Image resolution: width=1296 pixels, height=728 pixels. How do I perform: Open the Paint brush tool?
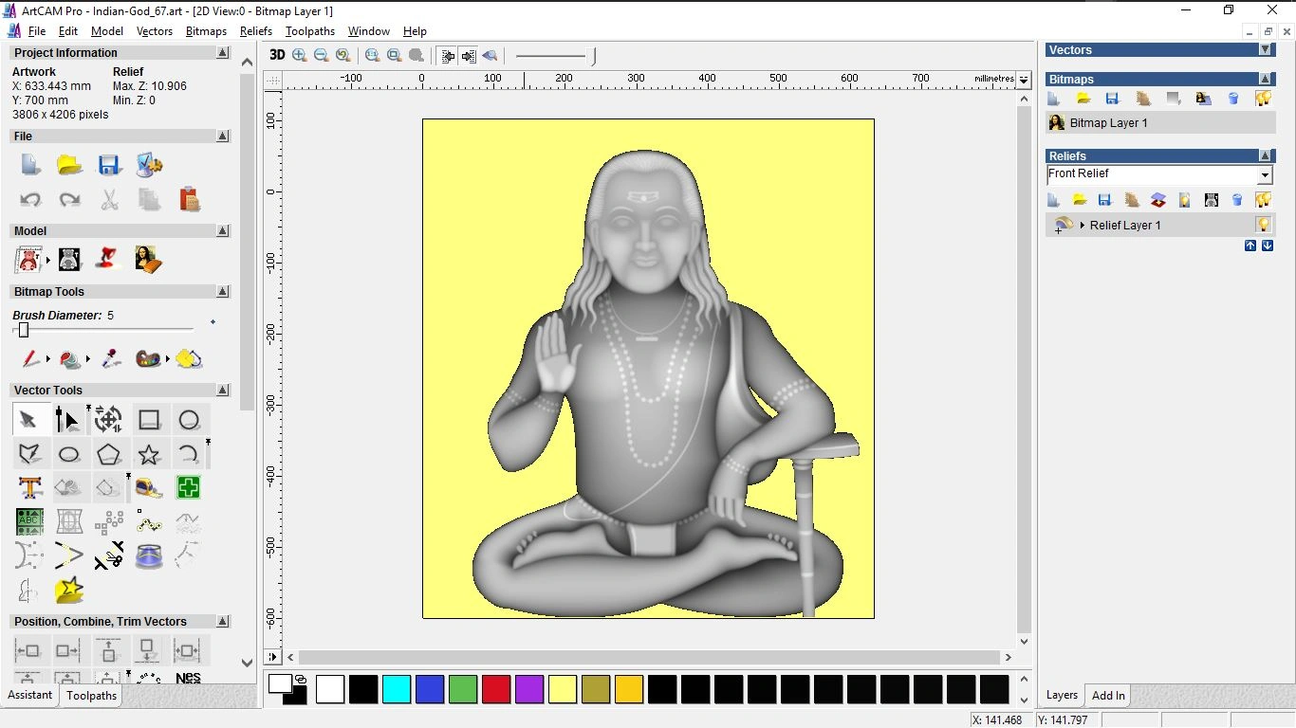tap(28, 358)
